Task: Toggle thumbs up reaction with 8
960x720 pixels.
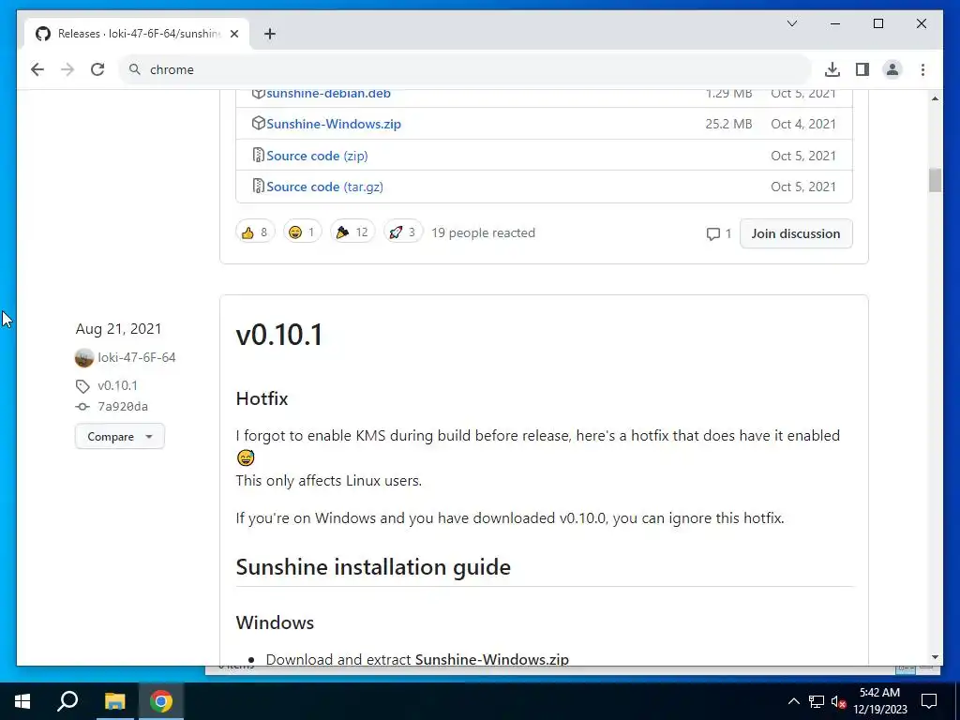Action: click(255, 232)
